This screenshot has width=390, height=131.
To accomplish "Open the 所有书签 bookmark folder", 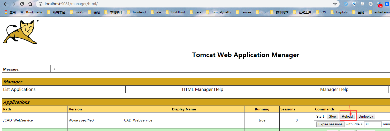I will coord(56,12).
